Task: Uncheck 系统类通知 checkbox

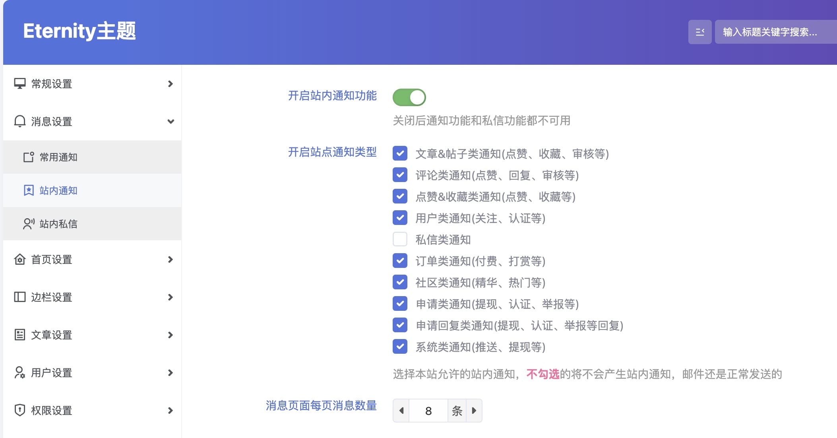Action: [400, 347]
